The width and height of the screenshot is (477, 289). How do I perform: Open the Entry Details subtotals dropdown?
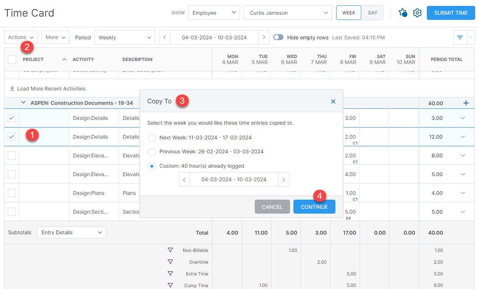[x=71, y=232]
